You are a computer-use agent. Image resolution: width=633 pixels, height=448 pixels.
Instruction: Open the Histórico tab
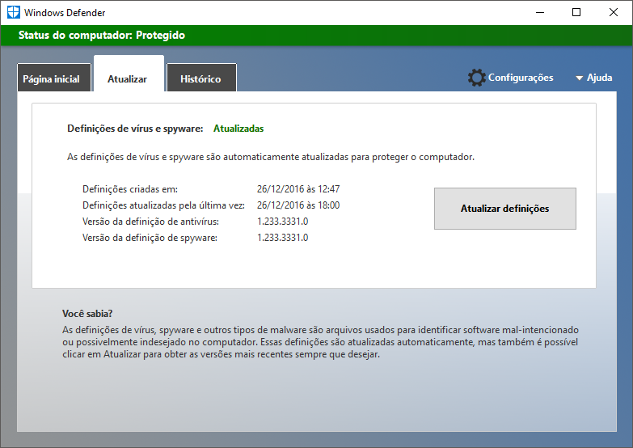point(201,78)
